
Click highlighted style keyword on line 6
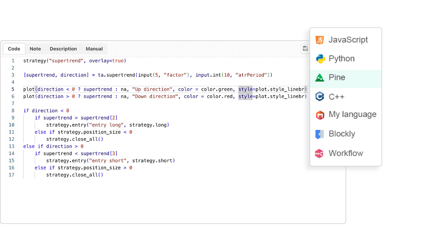pyautogui.click(x=245, y=96)
